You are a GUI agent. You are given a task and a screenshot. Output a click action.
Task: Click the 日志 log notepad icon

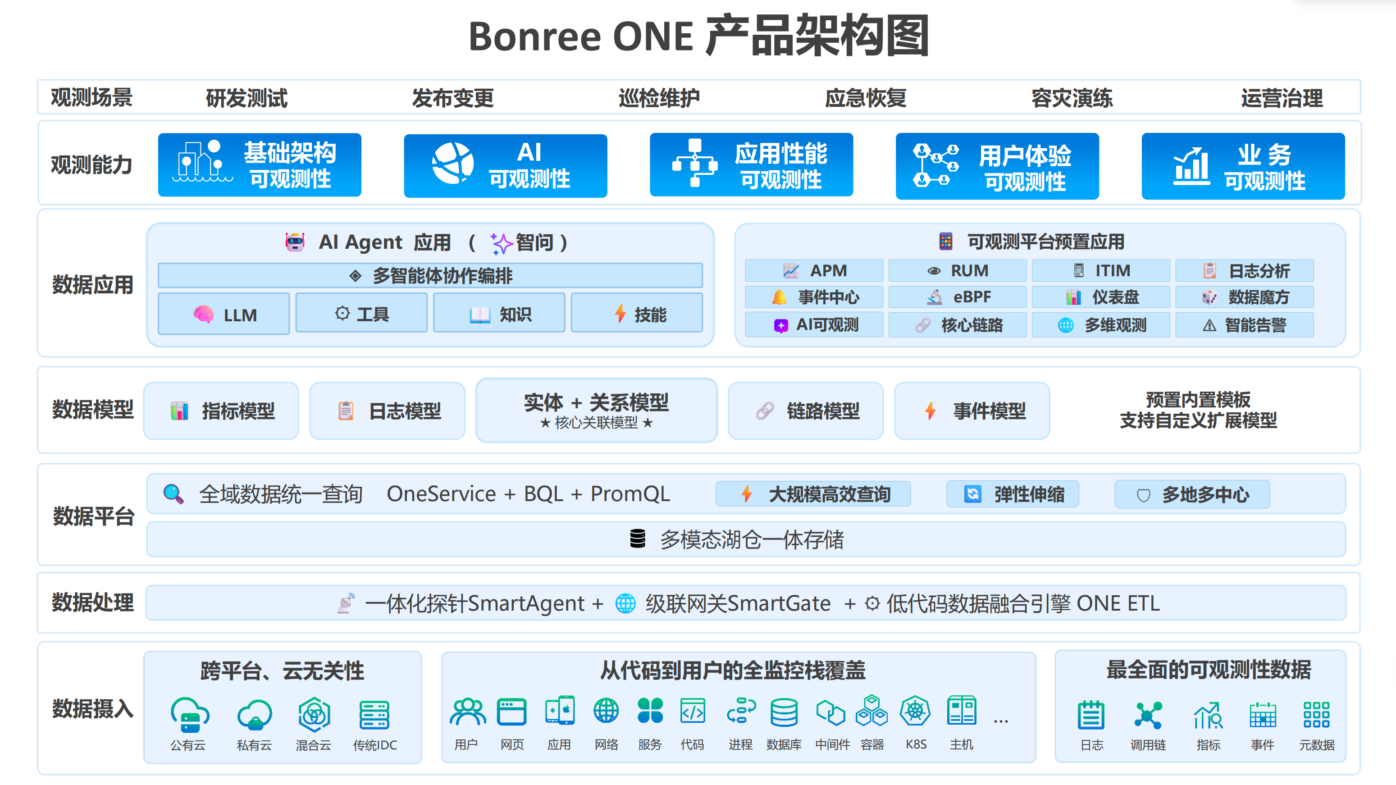(1091, 715)
